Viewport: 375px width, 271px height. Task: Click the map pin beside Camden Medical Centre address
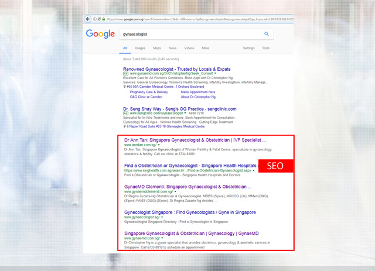pyautogui.click(x=124, y=87)
